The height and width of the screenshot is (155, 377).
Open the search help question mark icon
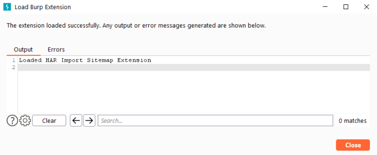click(12, 121)
